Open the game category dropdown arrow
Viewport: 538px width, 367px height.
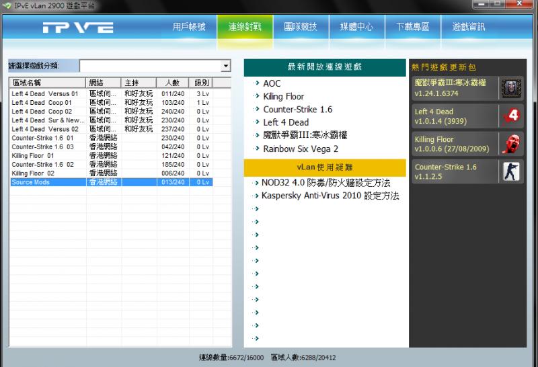[225, 66]
